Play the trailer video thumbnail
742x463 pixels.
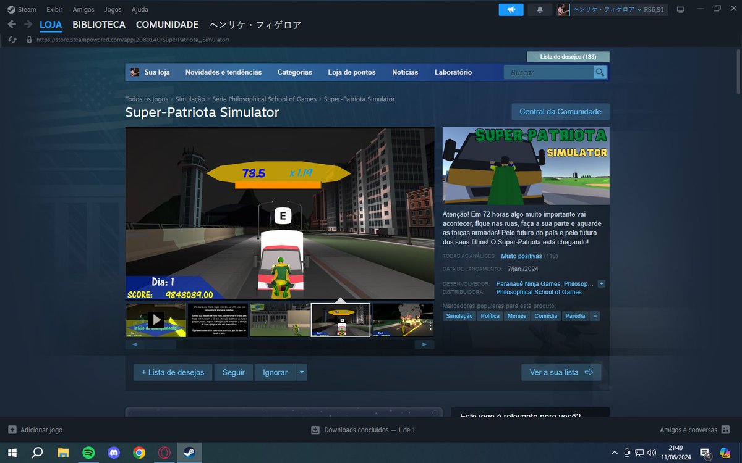[x=155, y=319]
